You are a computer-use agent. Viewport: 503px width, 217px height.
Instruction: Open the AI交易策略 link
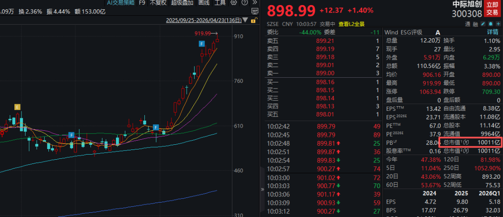121,2
